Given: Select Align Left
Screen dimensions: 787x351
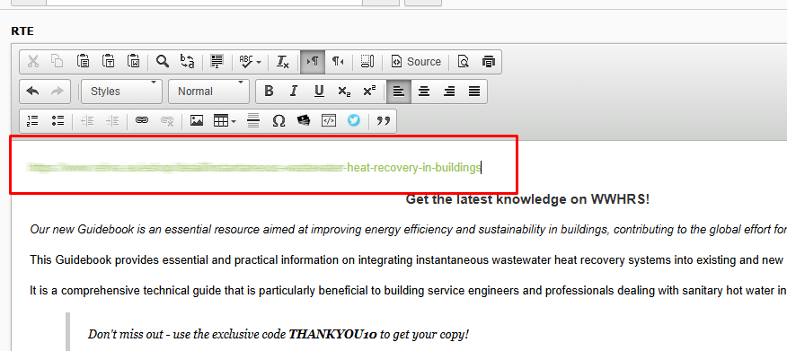Looking at the screenshot, I should (399, 92).
